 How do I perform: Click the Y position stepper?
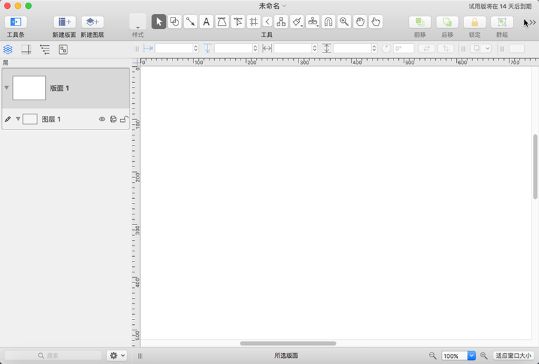point(255,49)
